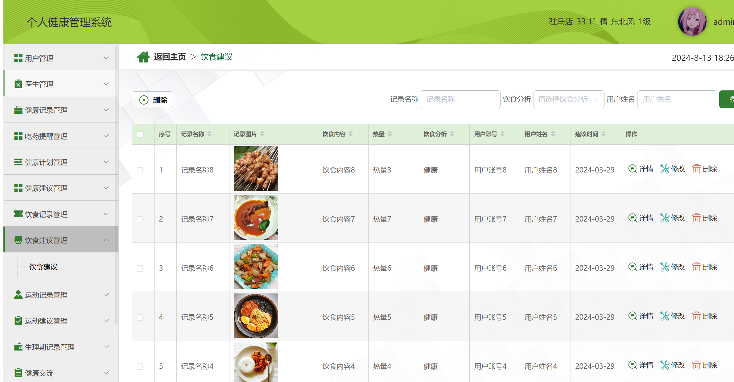Click the 返回主页 breadcrumb link
Screen dimensions: 734x382
pyautogui.click(x=170, y=56)
